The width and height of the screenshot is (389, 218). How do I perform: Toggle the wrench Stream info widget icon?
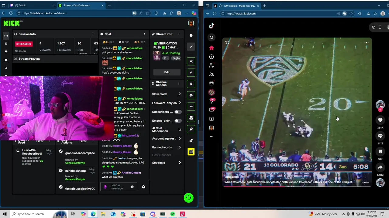point(191,129)
